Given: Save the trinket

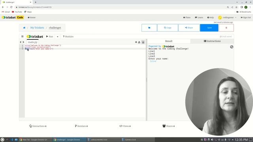Looking at the screenshot, I should coord(209,28).
